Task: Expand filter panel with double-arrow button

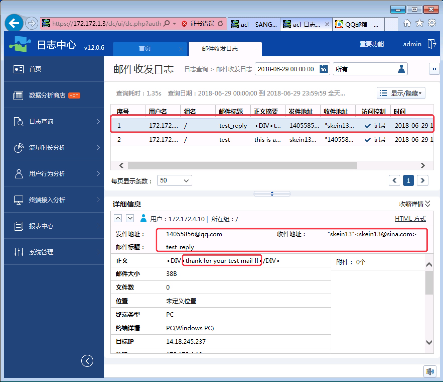Action: [x=434, y=69]
